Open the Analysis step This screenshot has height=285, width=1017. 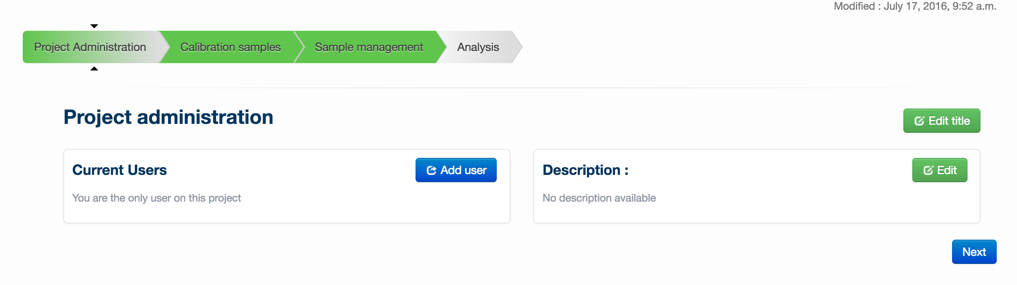478,47
